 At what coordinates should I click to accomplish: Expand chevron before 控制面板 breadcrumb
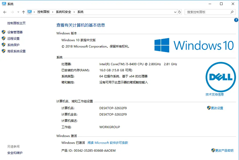tap(34, 12)
